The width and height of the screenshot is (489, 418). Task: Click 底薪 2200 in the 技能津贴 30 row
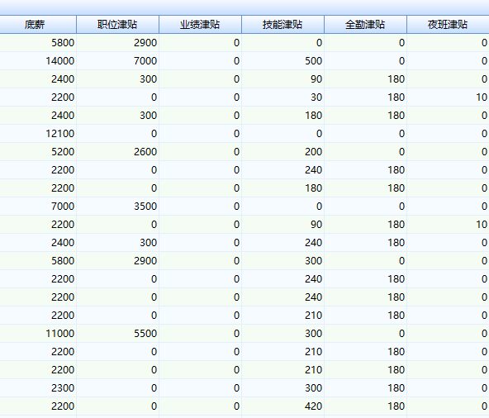pyautogui.click(x=38, y=97)
